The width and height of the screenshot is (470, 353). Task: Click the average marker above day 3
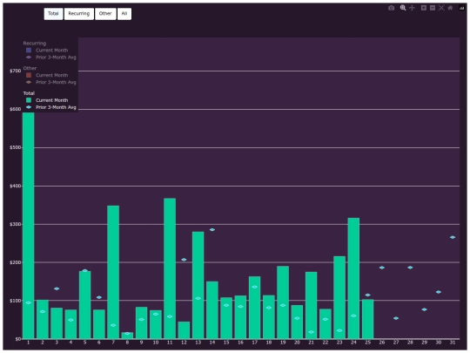[x=57, y=289]
